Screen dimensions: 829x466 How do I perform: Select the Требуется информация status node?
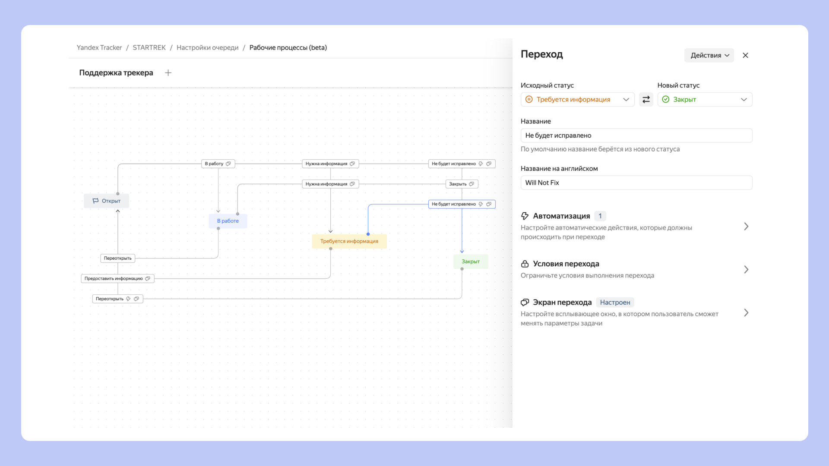[349, 241]
